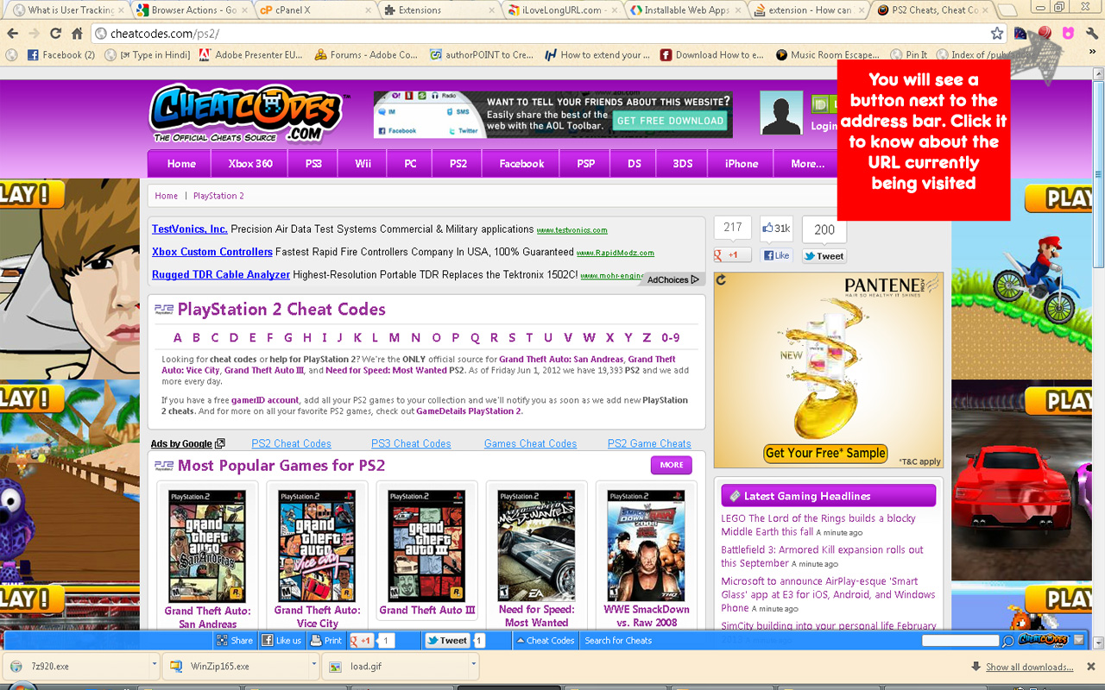Open the TestVonics, Inc. ad link
Screen dimensions: 1105x690
pos(190,229)
